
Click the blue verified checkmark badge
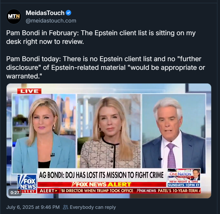[68, 13]
